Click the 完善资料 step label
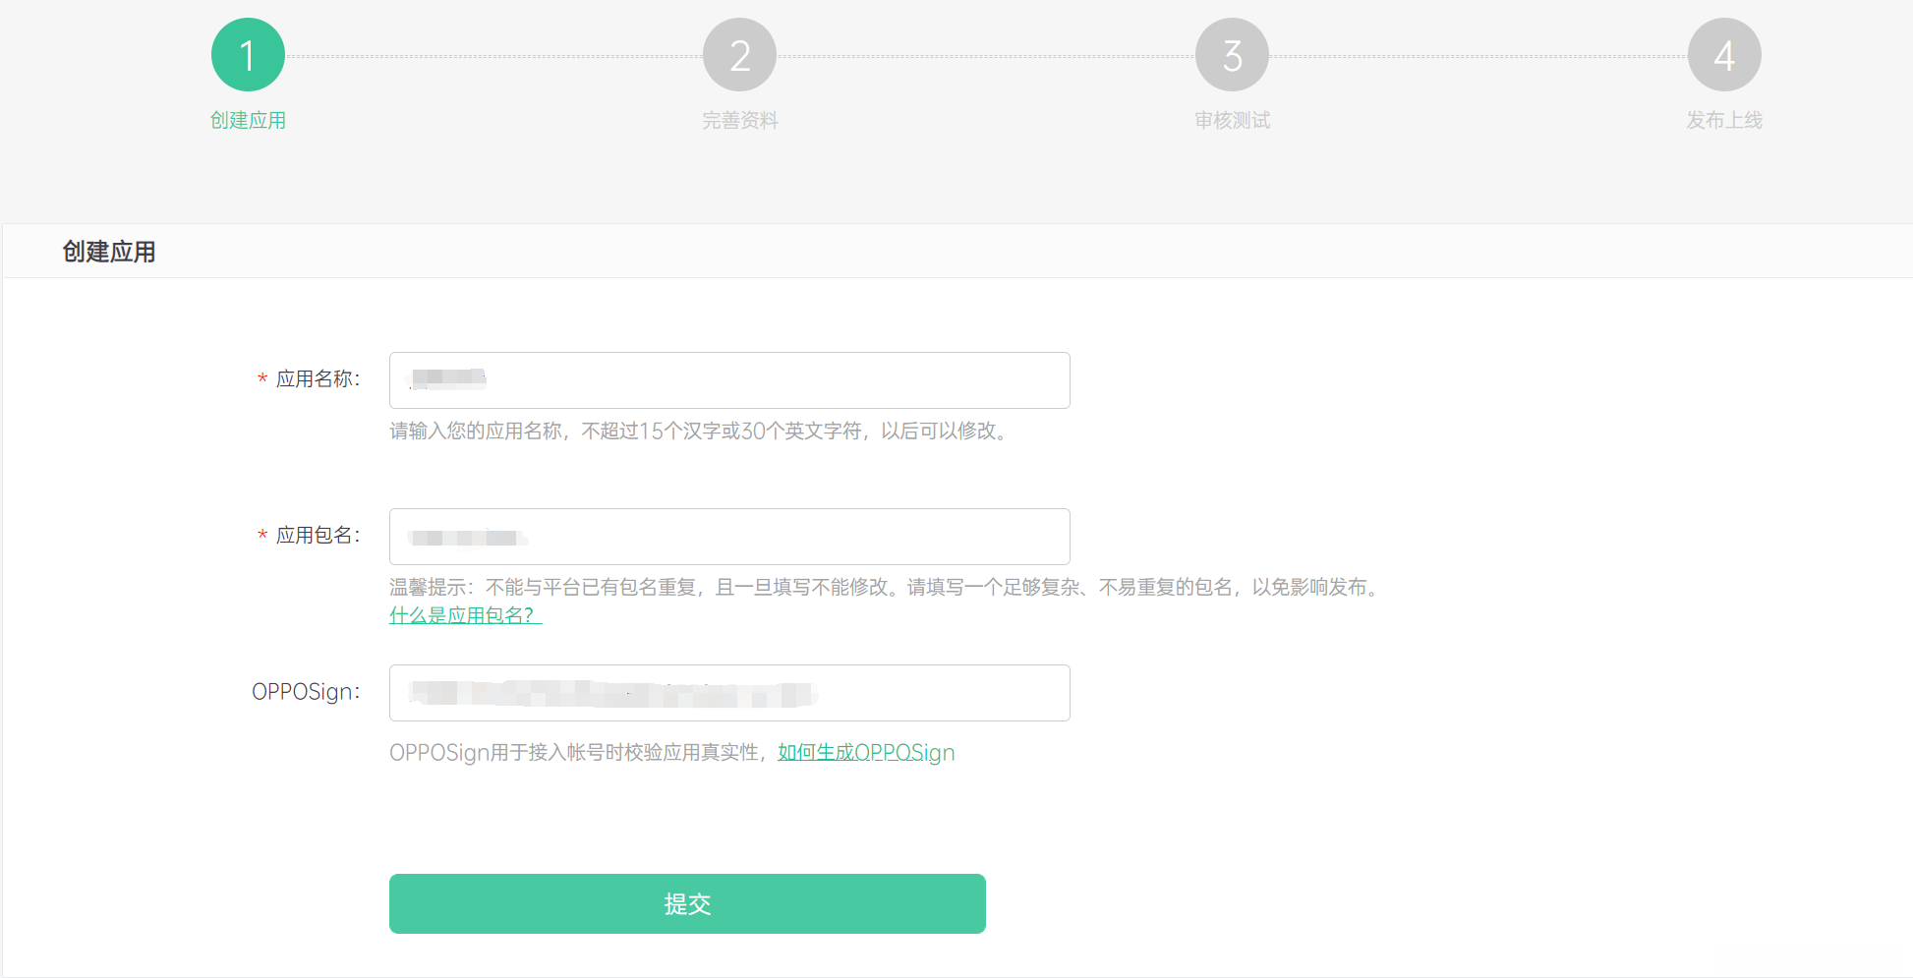Image resolution: width=1913 pixels, height=978 pixels. pyautogui.click(x=740, y=120)
